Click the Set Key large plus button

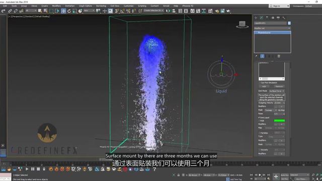pyautogui.click(x=276, y=176)
